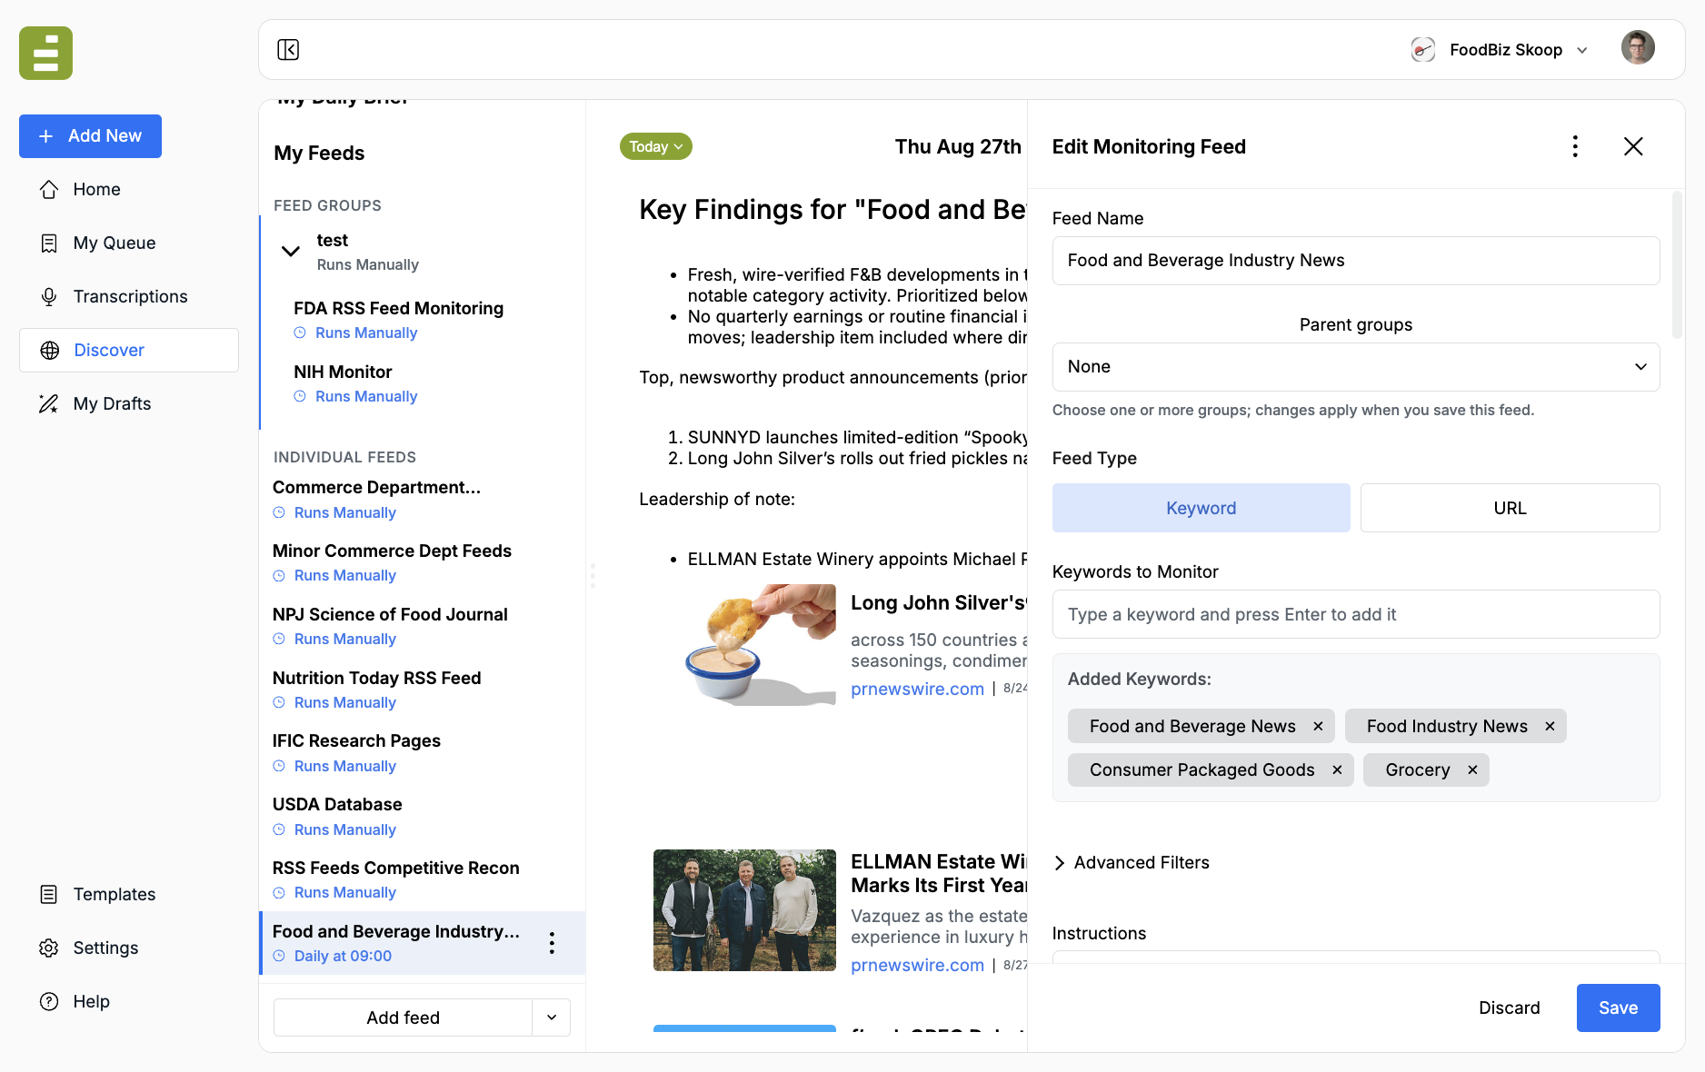Expand Advanced Filters
The image size is (1705, 1072).
click(1132, 862)
